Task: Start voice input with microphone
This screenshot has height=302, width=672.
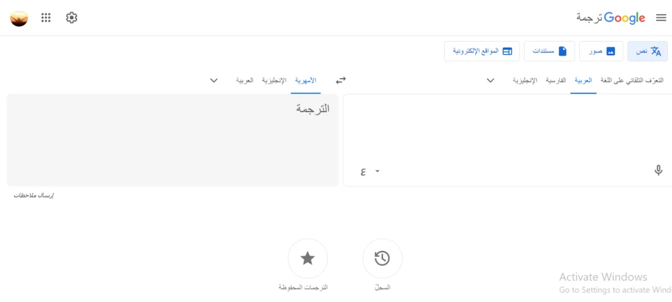Action: tap(659, 171)
